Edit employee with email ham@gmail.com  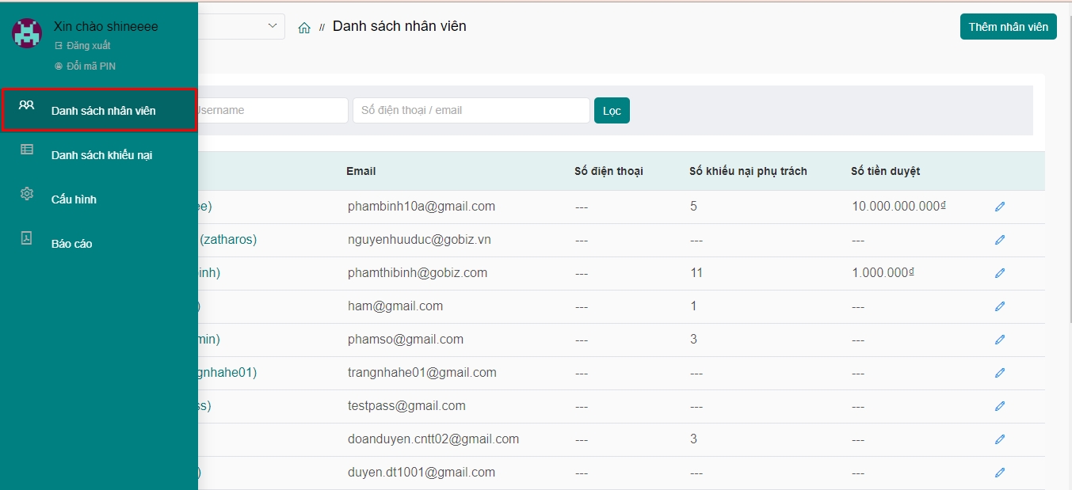[x=1000, y=306]
